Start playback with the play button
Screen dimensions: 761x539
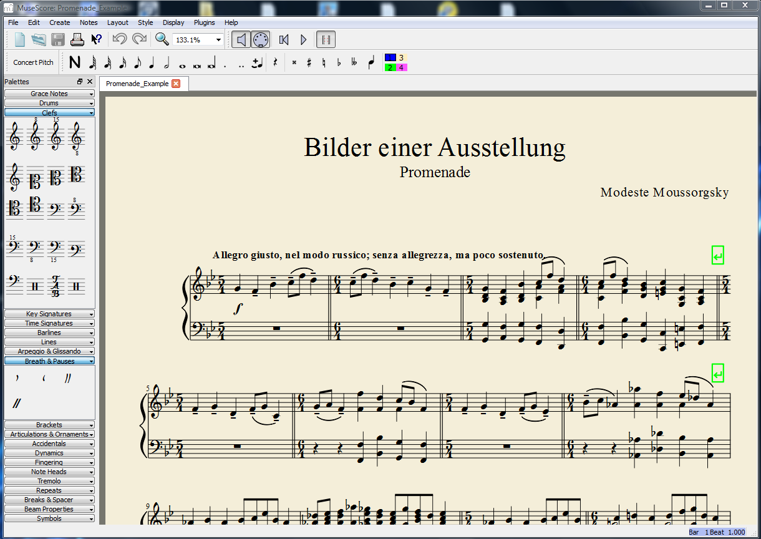coord(304,40)
